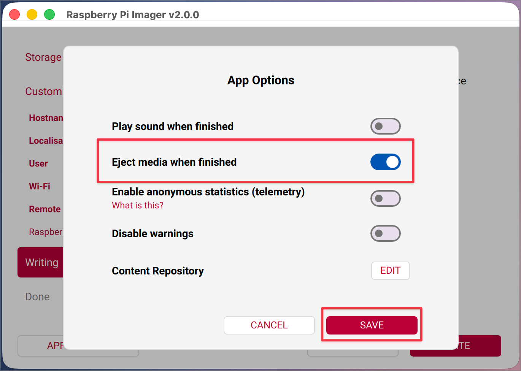The width and height of the screenshot is (521, 371).
Task: Click the Customisation heading
Action: pos(44,91)
